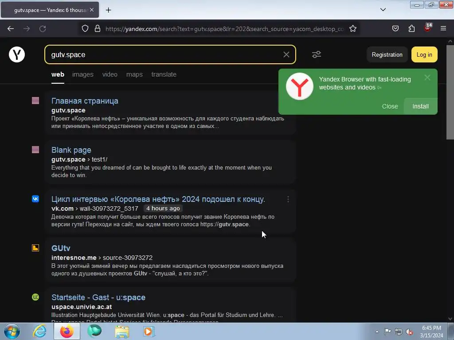This screenshot has height=340, width=454.
Task: Open the tracking protection shield icon
Action: pos(85,29)
